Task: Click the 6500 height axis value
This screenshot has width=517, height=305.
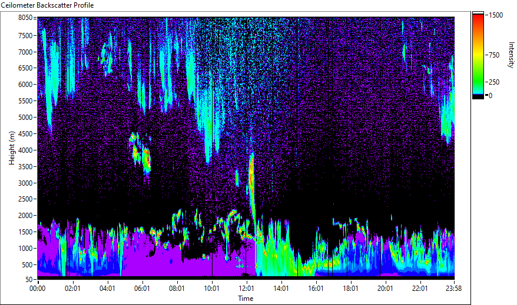Action: 25,68
